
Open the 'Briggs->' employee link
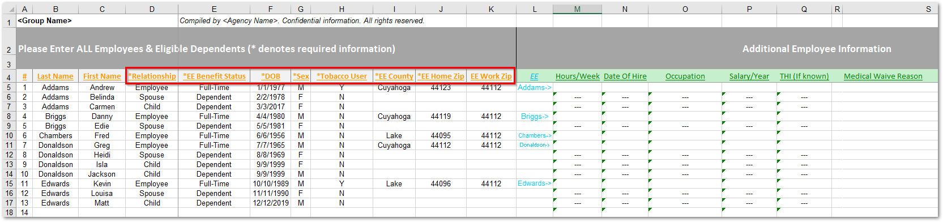tap(534, 116)
